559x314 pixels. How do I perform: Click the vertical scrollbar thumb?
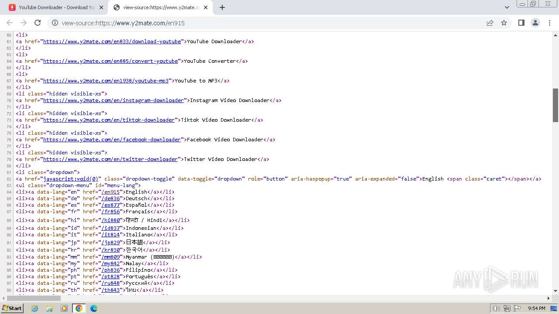(x=556, y=105)
